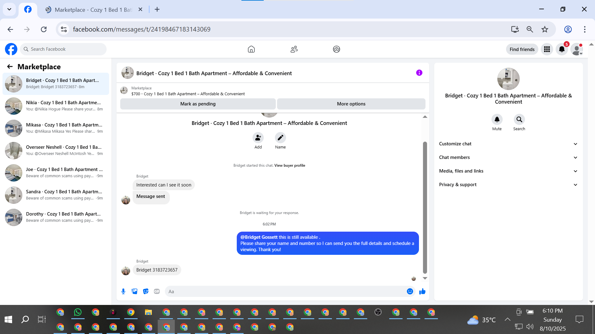Click the voice clip microphone icon
Image resolution: width=595 pixels, height=334 pixels.
point(123,291)
